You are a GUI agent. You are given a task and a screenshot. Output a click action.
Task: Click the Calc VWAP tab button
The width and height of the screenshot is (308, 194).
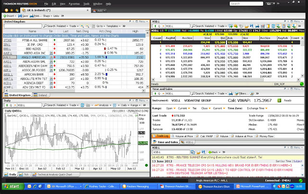click(204, 136)
